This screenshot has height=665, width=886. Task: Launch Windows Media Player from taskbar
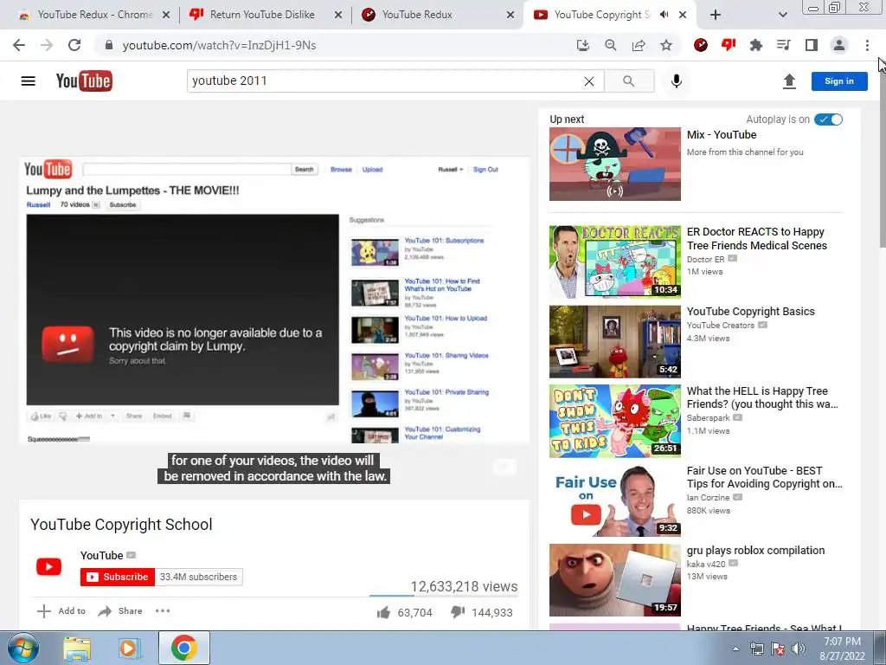pos(129,648)
